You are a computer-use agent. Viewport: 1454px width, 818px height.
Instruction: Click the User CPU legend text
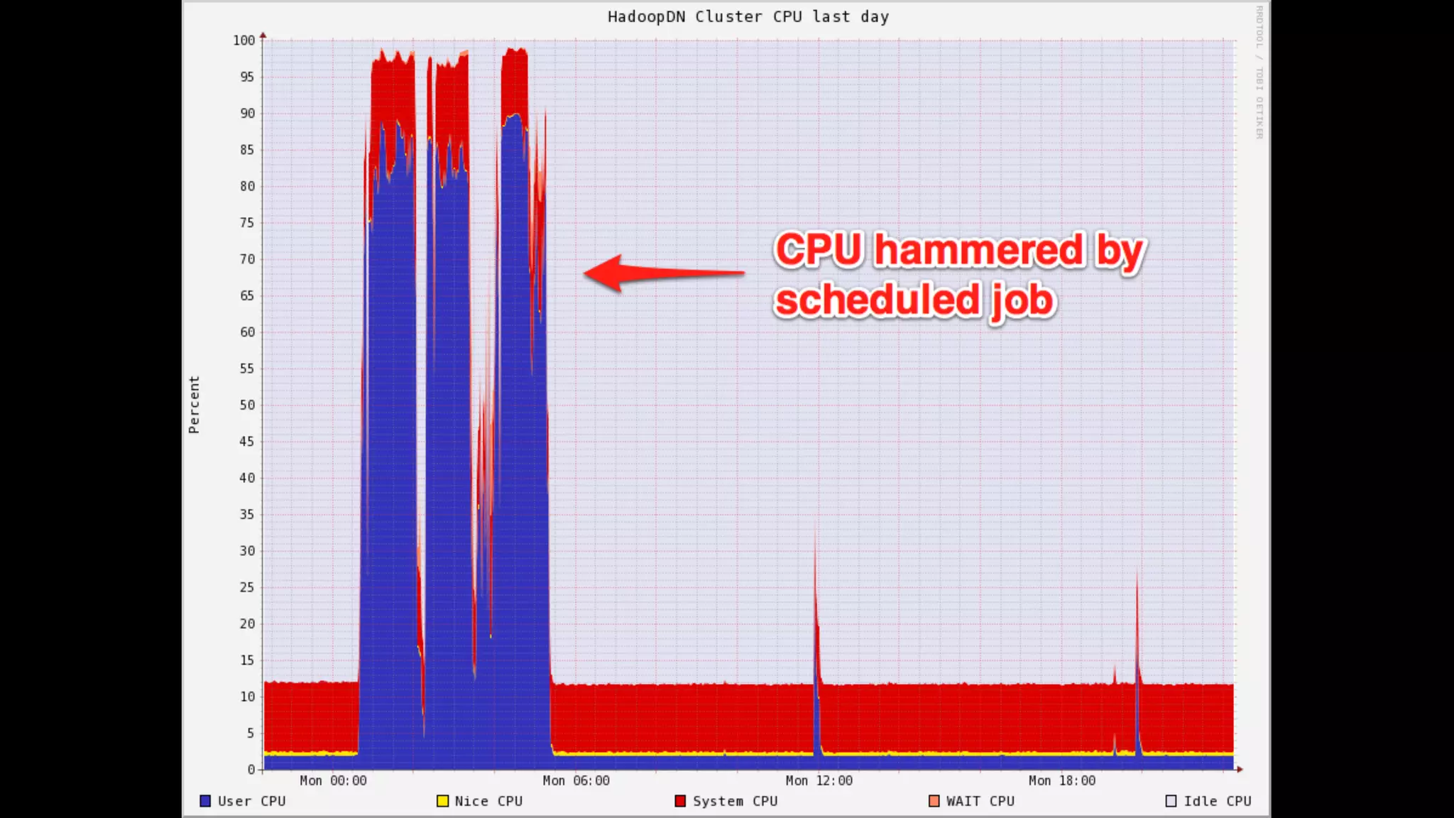251,801
